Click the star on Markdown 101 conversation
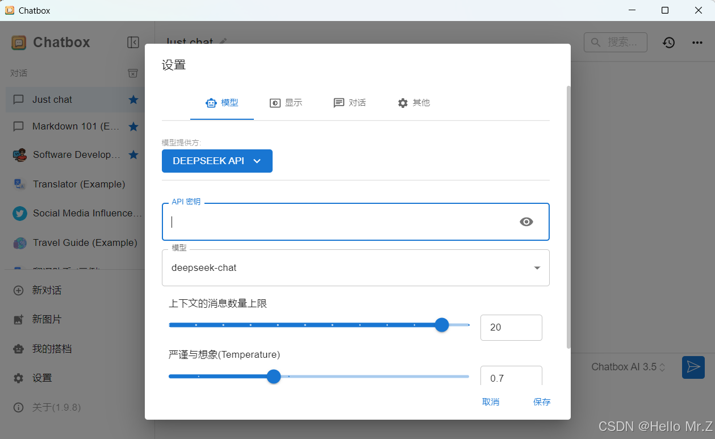The height and width of the screenshot is (439, 715). point(133,126)
